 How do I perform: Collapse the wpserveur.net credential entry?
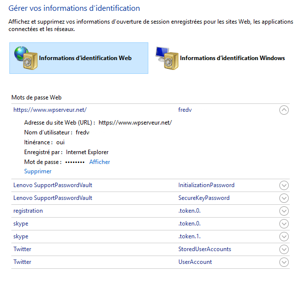[x=284, y=110]
